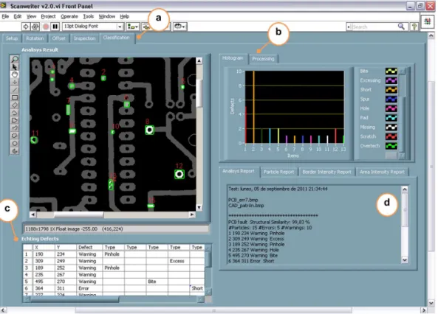Open the Reorder objects toolbar dropdown
The height and width of the screenshot is (314, 438).
tap(180, 27)
